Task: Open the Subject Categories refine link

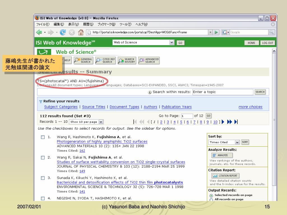Action: [61, 107]
